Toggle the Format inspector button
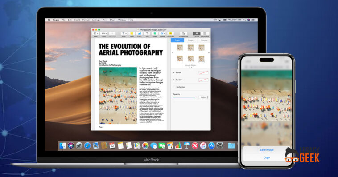Viewport: 338px width, 177px height. (196, 33)
